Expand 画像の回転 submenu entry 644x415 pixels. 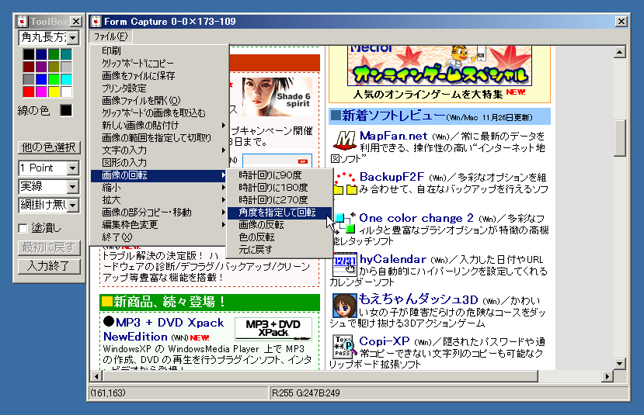click(x=159, y=175)
